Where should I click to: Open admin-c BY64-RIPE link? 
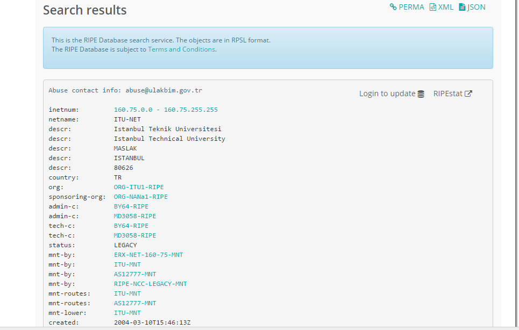coord(131,206)
